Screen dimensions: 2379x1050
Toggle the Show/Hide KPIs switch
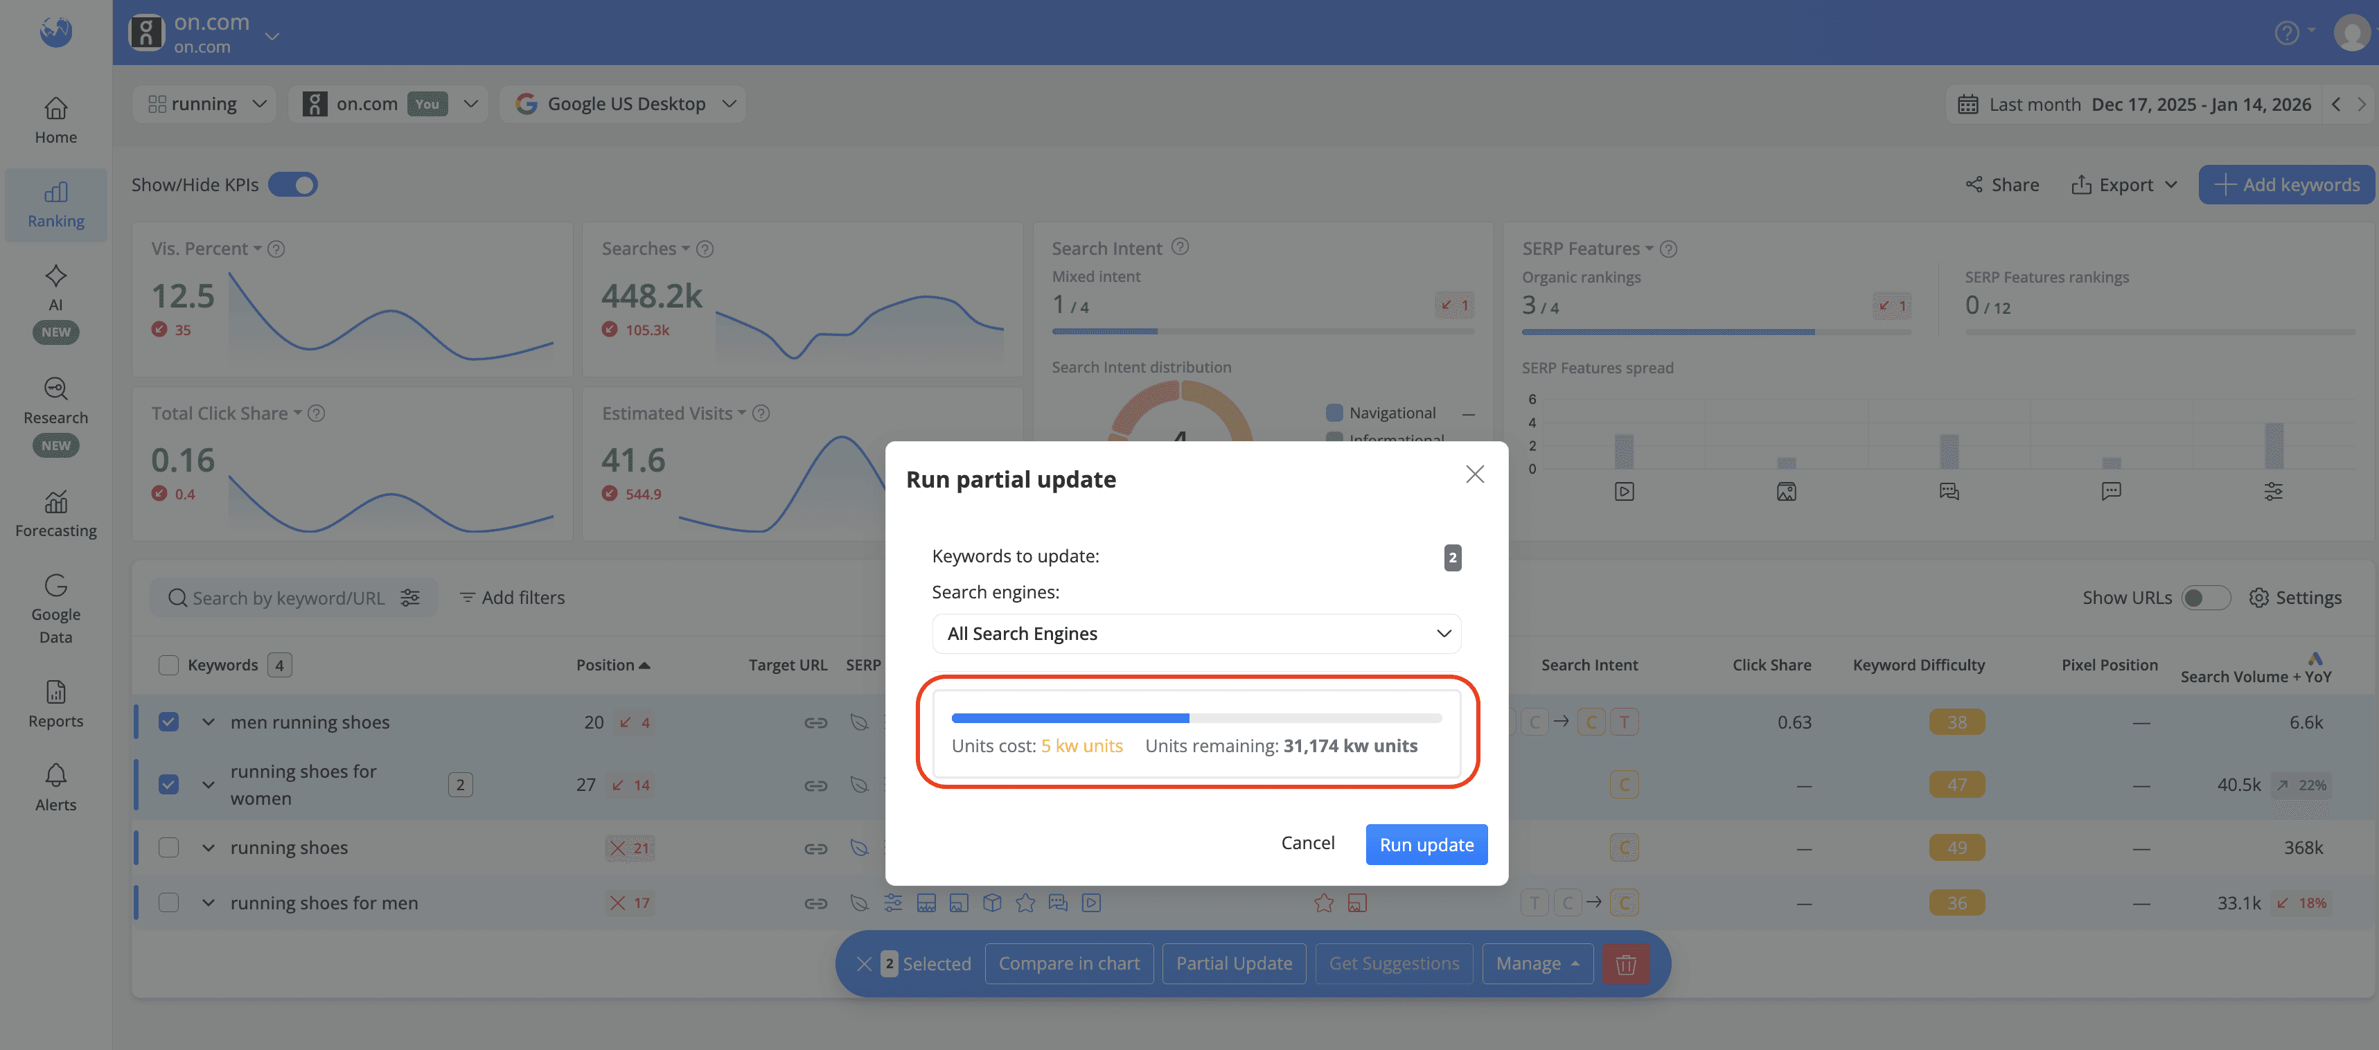coord(293,184)
